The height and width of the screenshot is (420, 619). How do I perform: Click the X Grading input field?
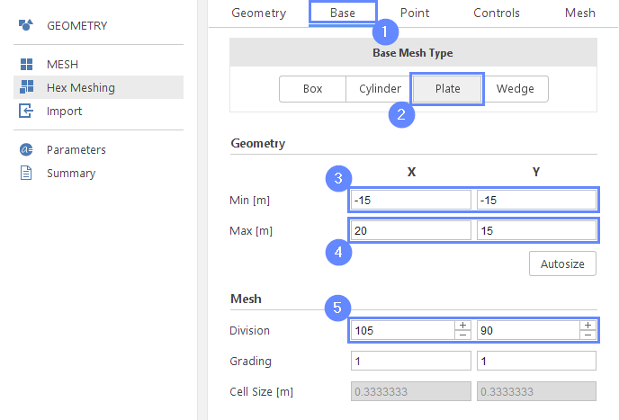[x=410, y=361]
